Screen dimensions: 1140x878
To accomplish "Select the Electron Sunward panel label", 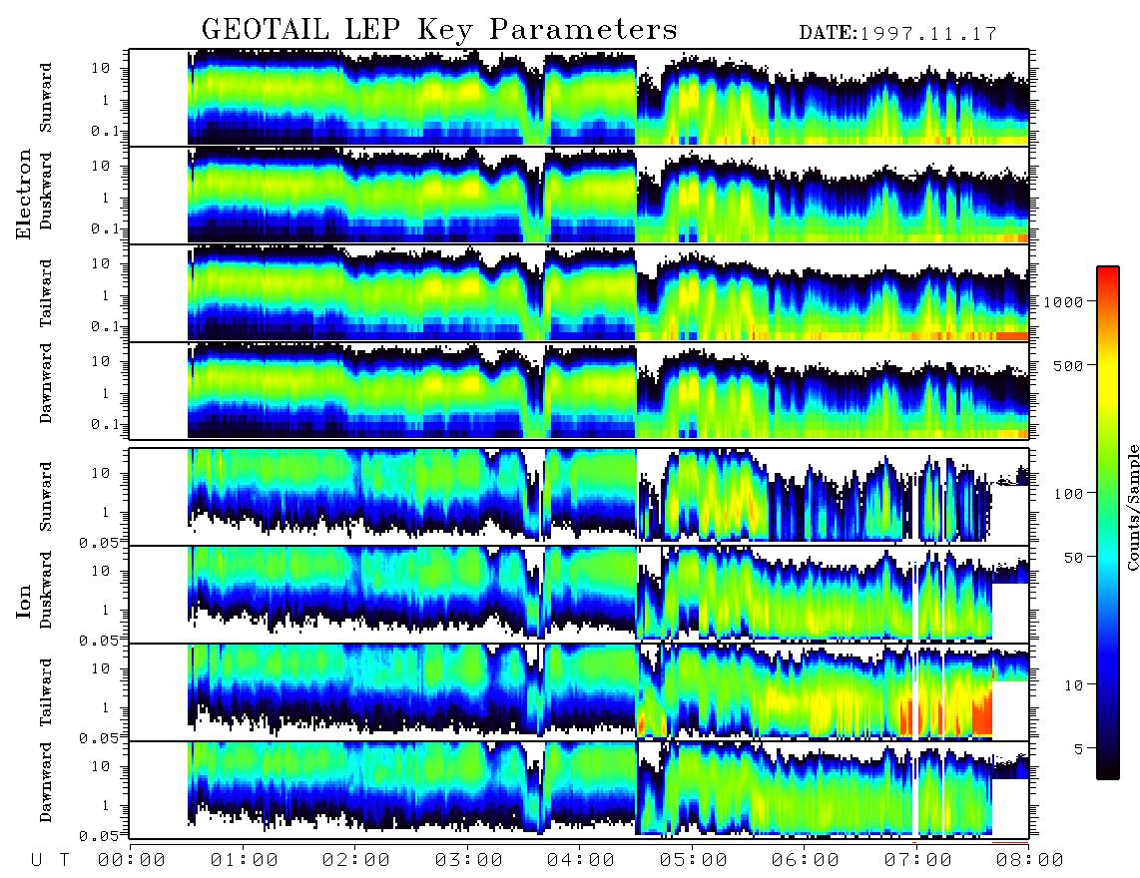I will click(x=46, y=98).
